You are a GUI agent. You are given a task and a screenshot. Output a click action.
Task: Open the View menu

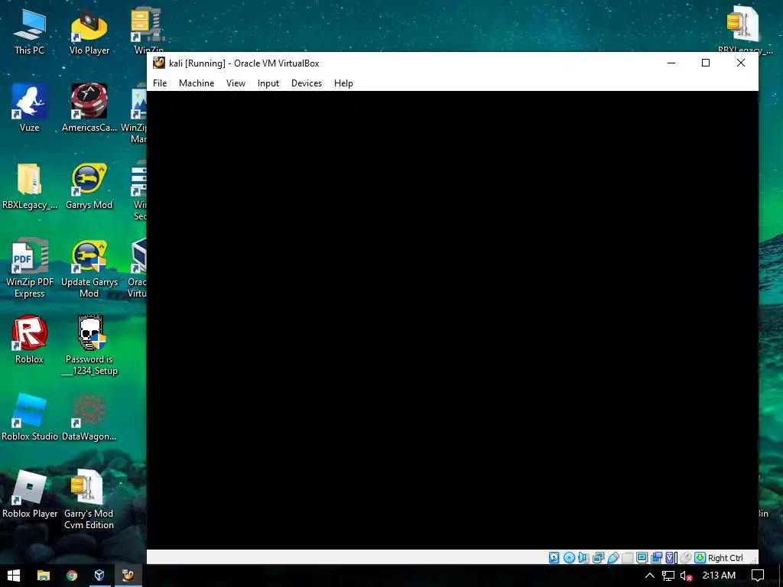point(236,83)
